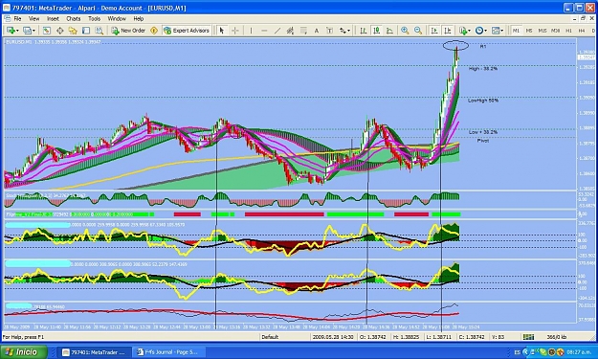Open the New Order dialog

click(128, 31)
